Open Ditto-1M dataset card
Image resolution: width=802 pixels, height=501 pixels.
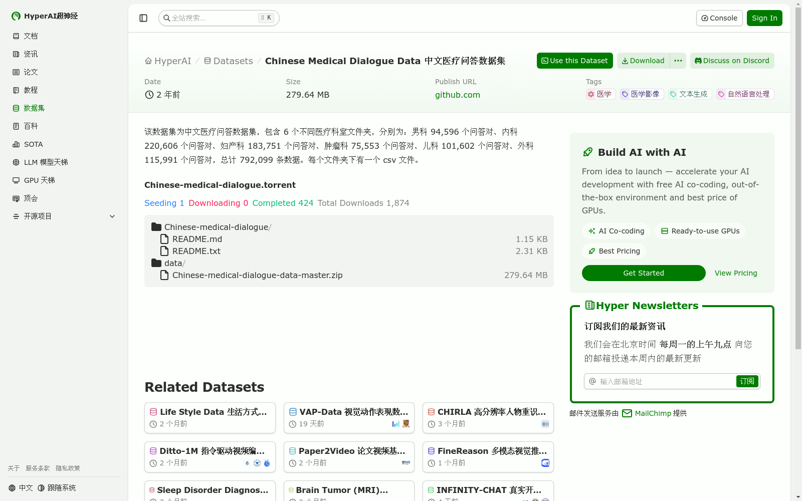pos(210,457)
